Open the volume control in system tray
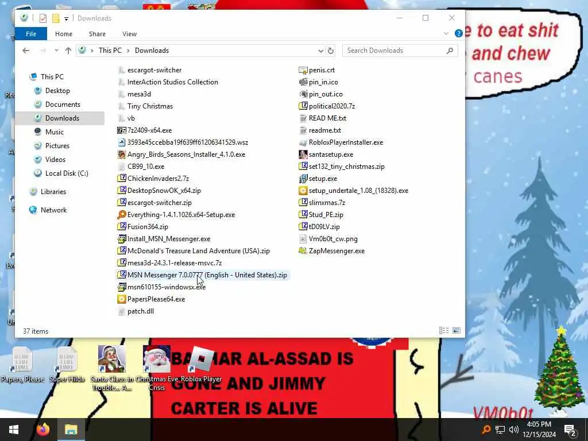The height and width of the screenshot is (441, 588). pyautogui.click(x=514, y=430)
